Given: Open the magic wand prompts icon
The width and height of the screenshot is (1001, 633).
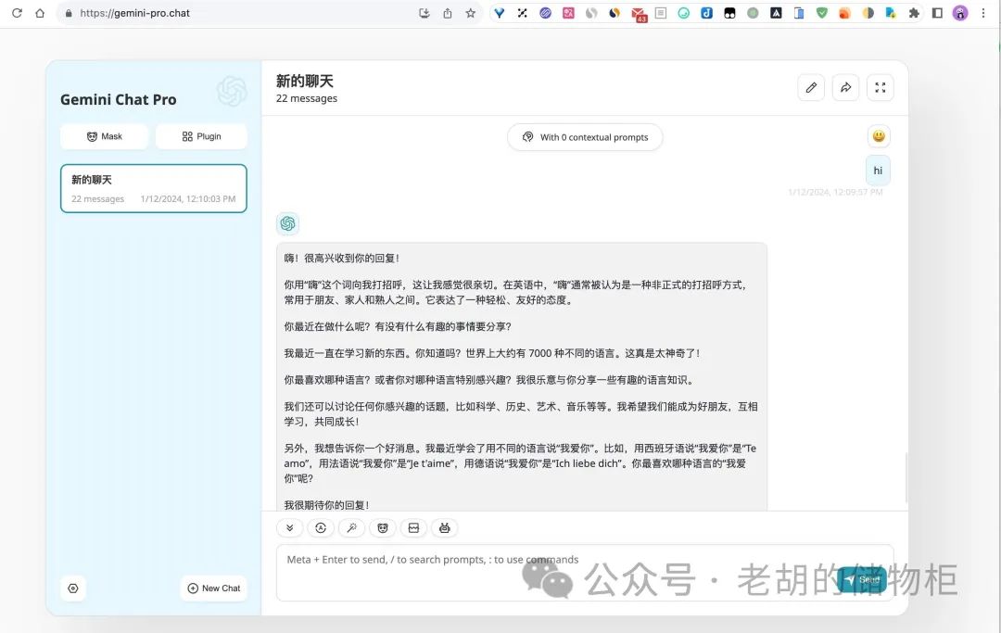Looking at the screenshot, I should click(x=352, y=527).
